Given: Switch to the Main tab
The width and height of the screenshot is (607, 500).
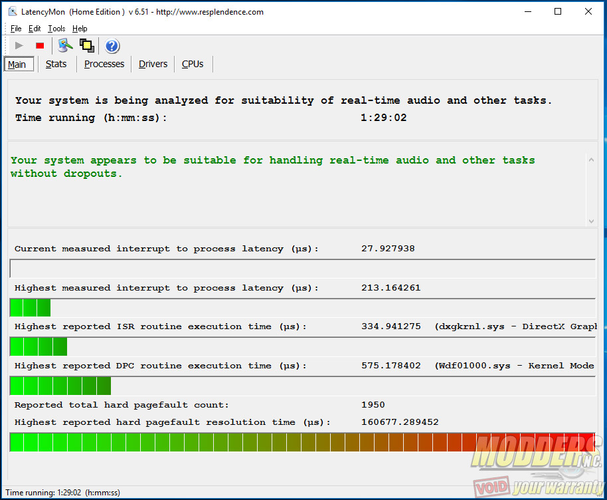Looking at the screenshot, I should click(x=19, y=64).
